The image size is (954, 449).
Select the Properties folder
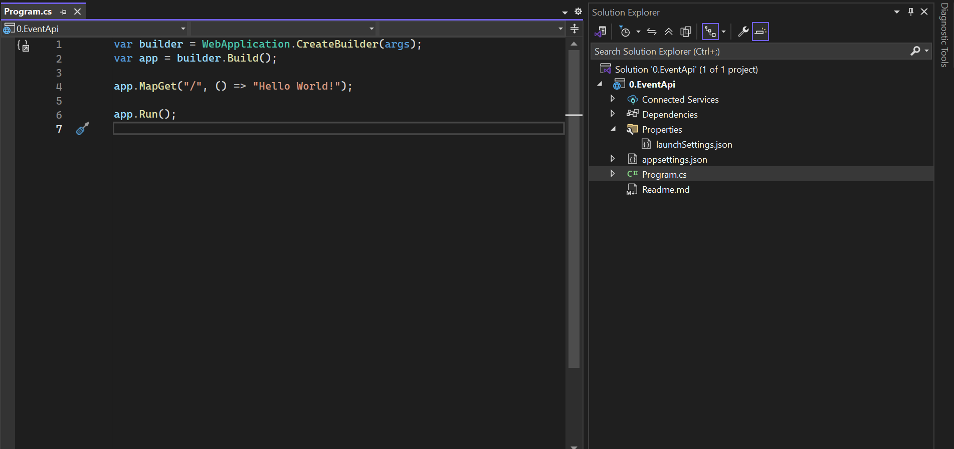tap(662, 129)
